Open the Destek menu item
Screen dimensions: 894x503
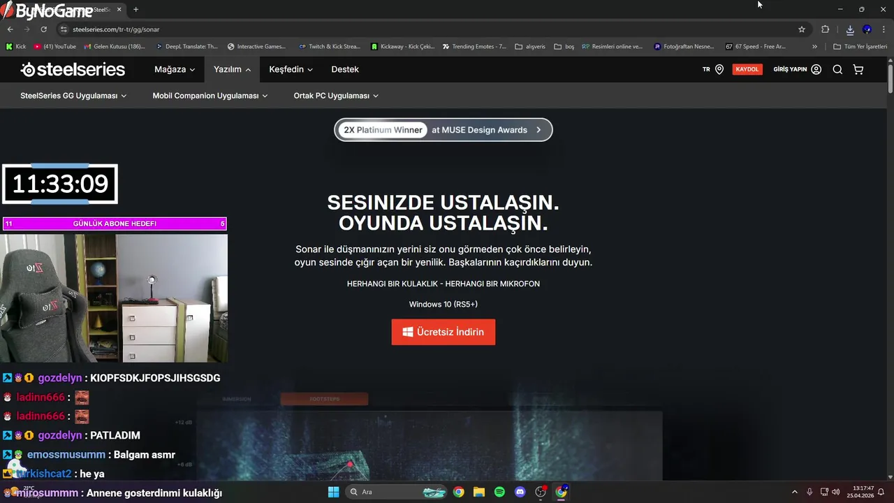[x=345, y=69]
